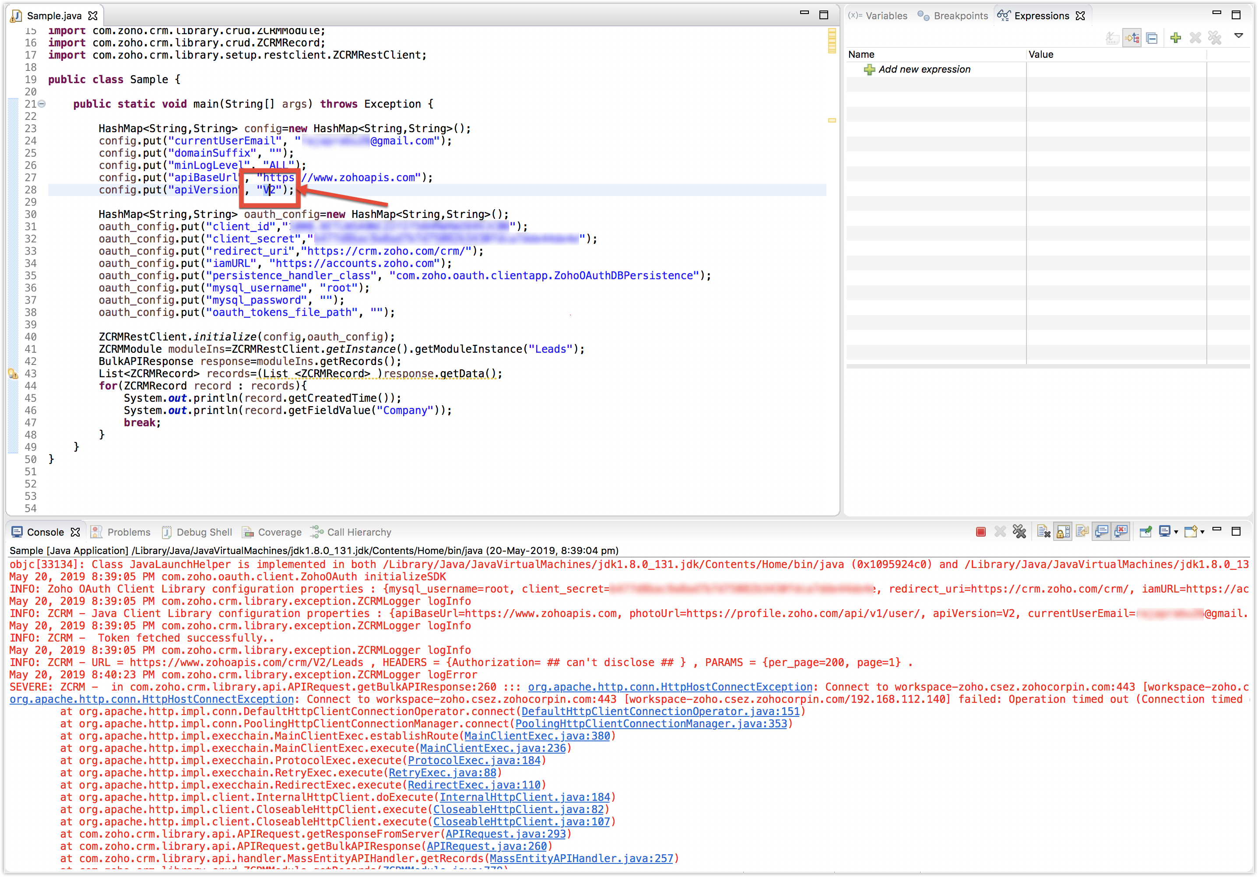Viewport: 1258px width, 877px height.
Task: Toggle Console scroll lock
Action: [1063, 531]
